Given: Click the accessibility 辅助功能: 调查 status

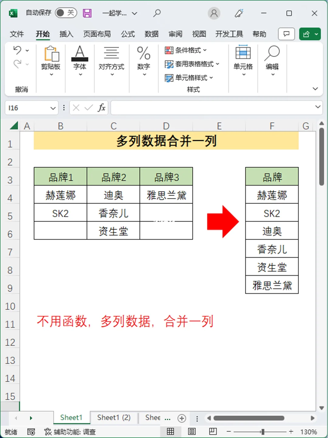Looking at the screenshot, I should (x=70, y=432).
